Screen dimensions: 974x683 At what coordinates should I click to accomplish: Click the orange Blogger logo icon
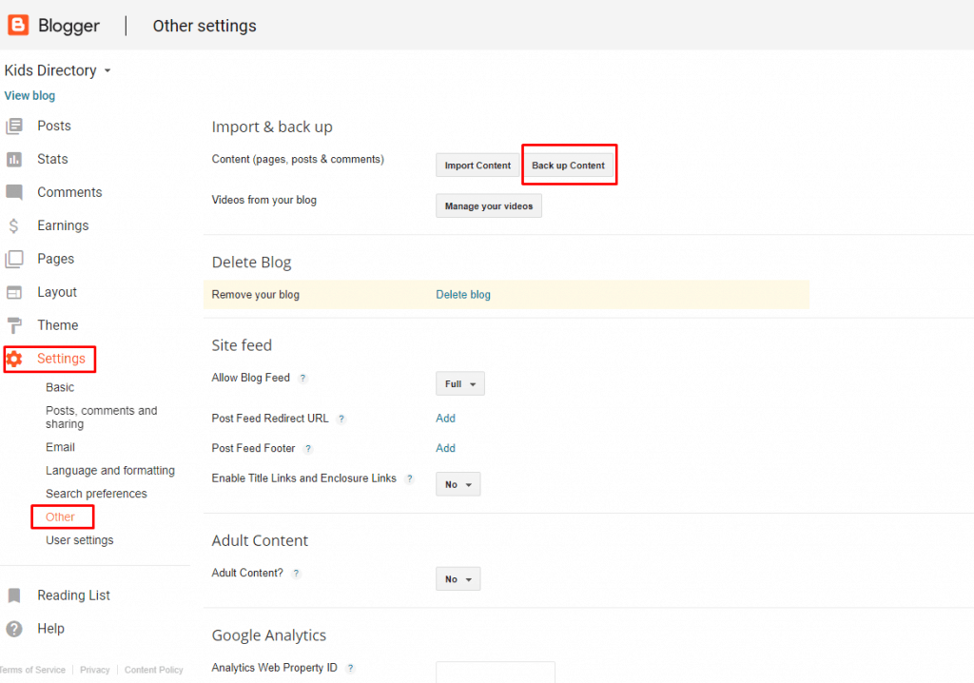coord(18,25)
